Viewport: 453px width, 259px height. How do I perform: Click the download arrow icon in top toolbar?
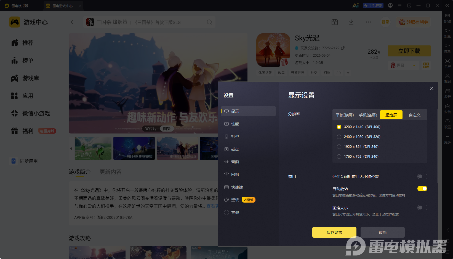pos(351,22)
